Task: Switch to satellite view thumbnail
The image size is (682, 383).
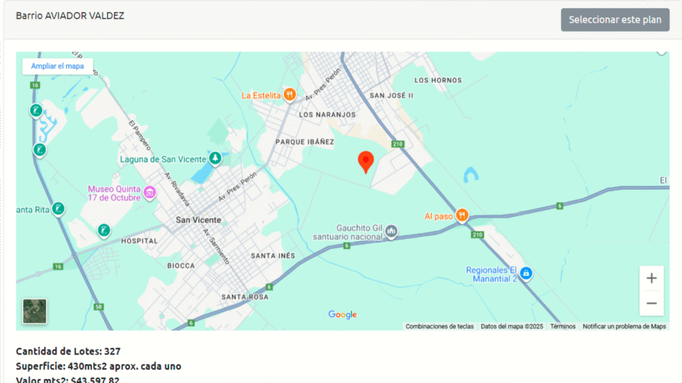Action: pos(35,311)
